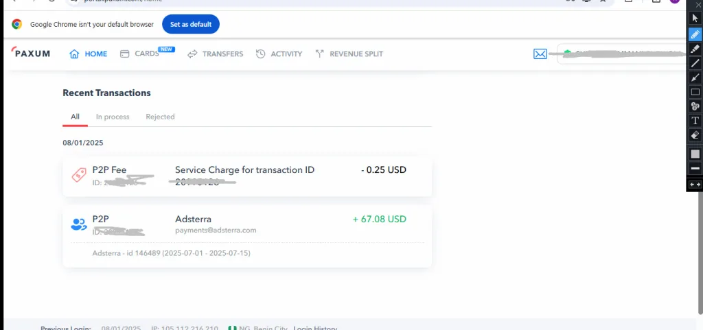Switch to the Rejected transactions tab

coord(160,117)
